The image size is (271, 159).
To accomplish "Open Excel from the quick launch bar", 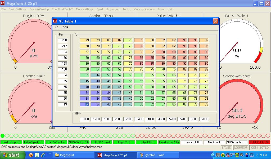I will pyautogui.click(x=37, y=155).
